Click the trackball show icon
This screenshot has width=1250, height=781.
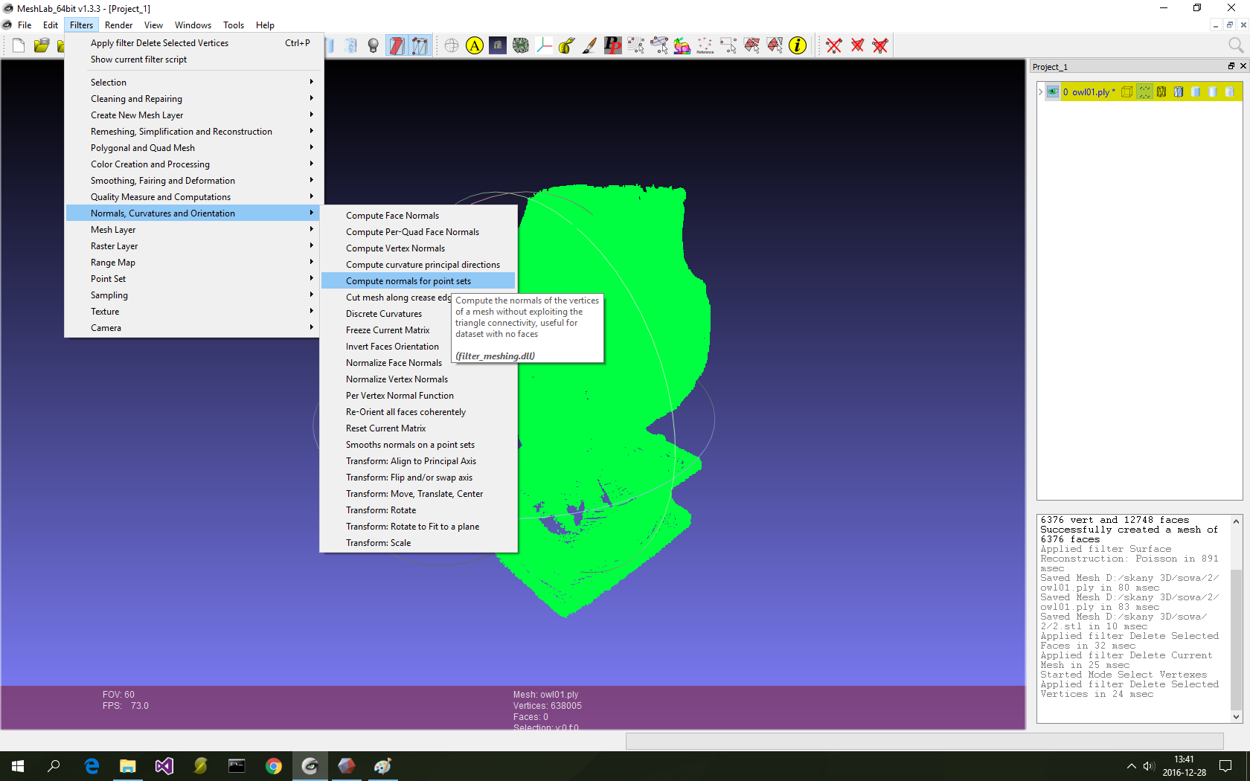452,46
